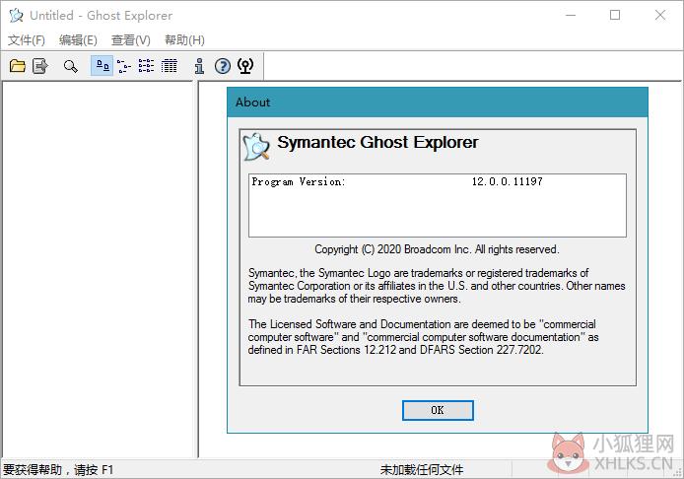This screenshot has height=479, width=684.
Task: Open the 帮助(H) menu
Action: coord(184,40)
